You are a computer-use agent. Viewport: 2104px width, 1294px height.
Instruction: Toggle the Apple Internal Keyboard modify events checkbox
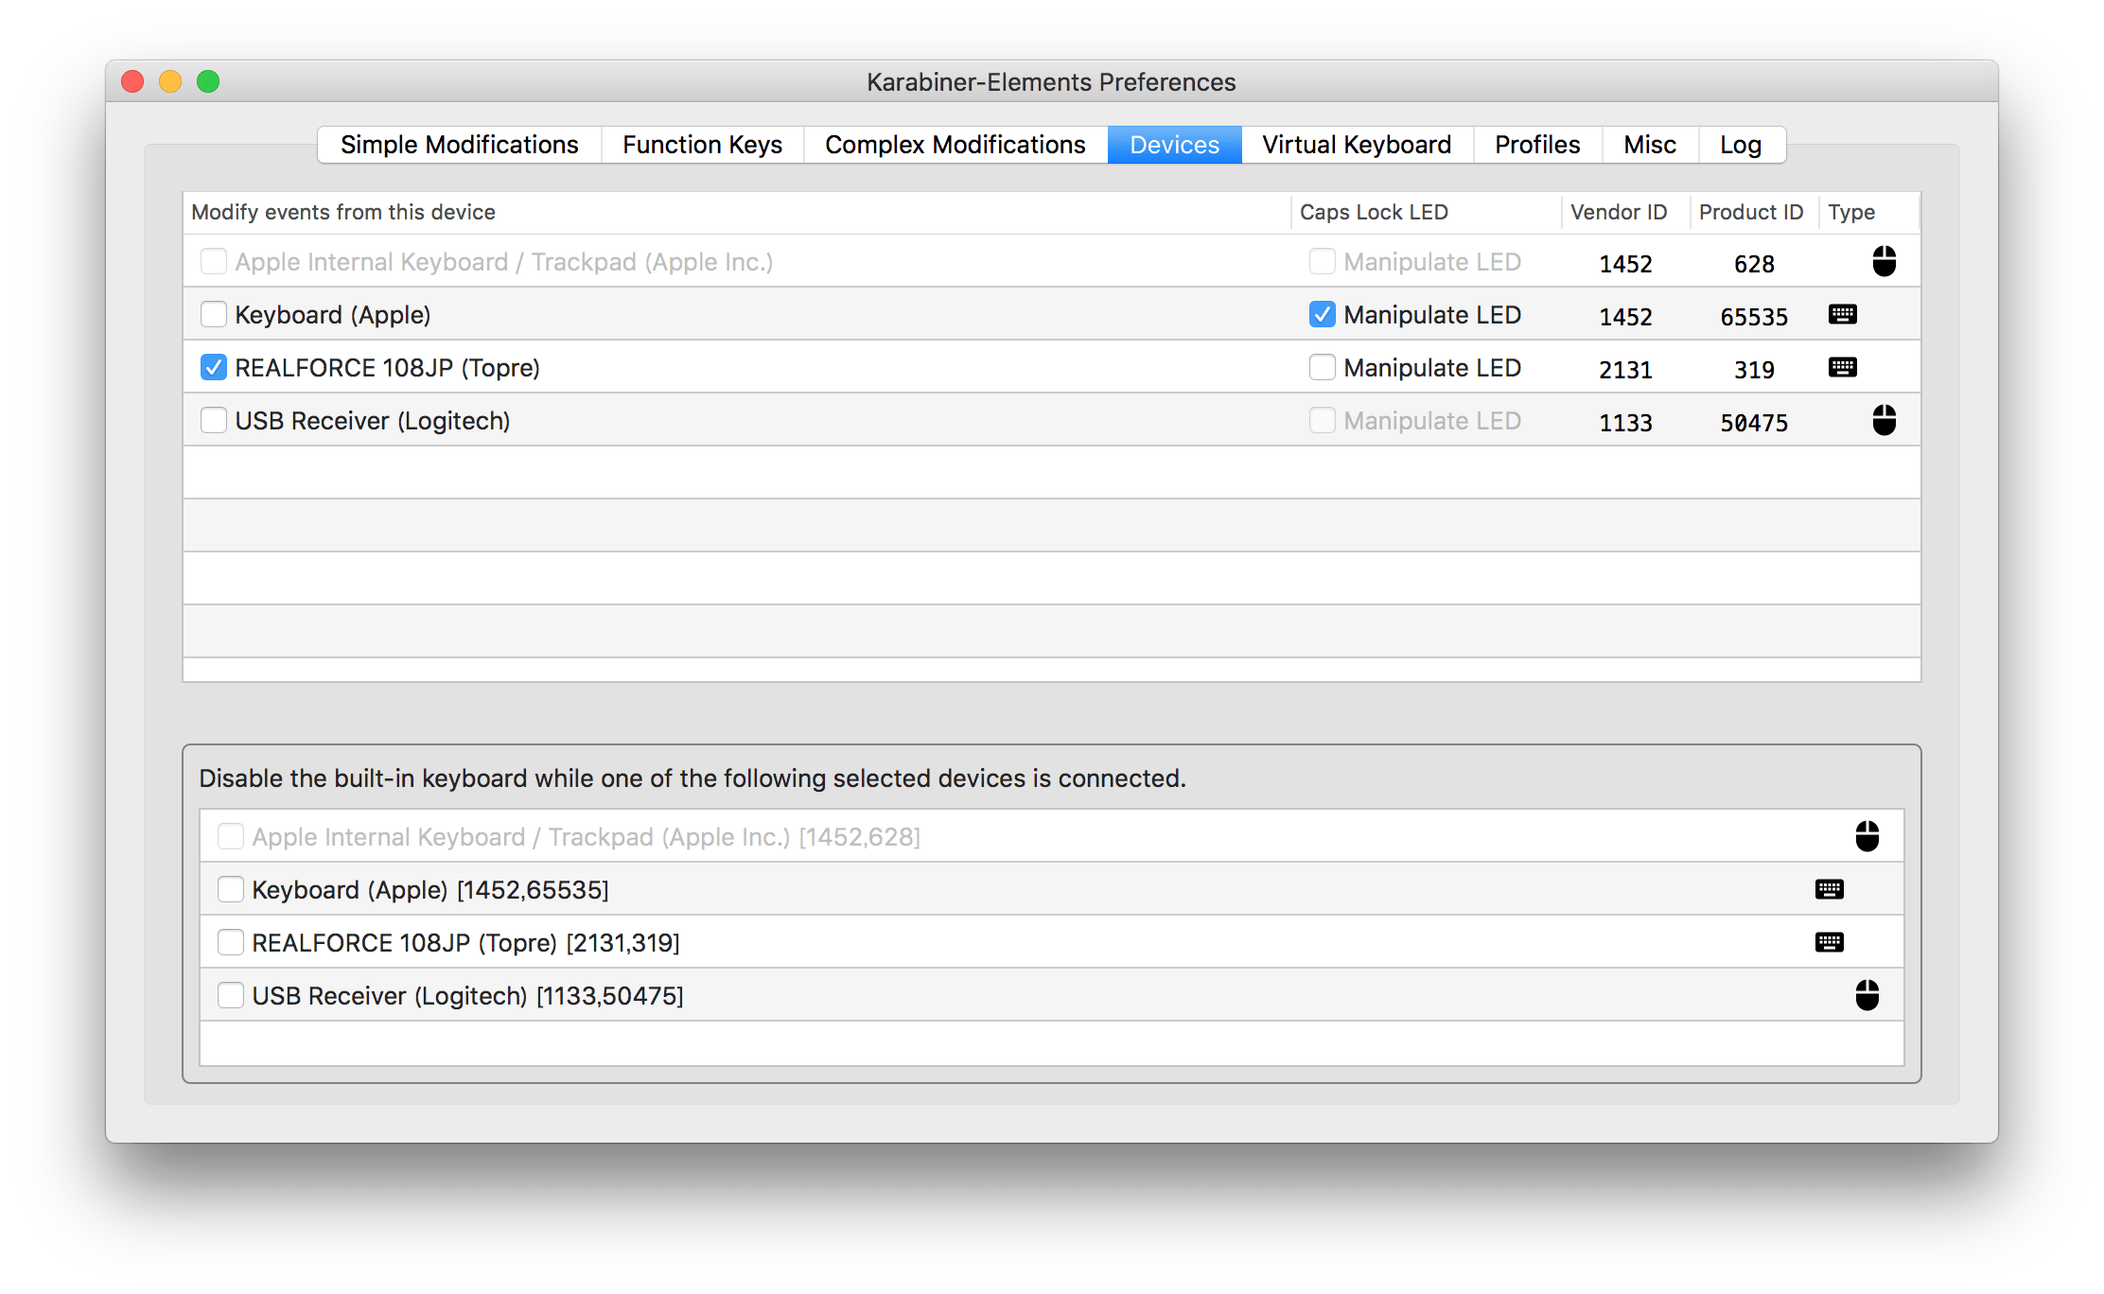(x=214, y=261)
